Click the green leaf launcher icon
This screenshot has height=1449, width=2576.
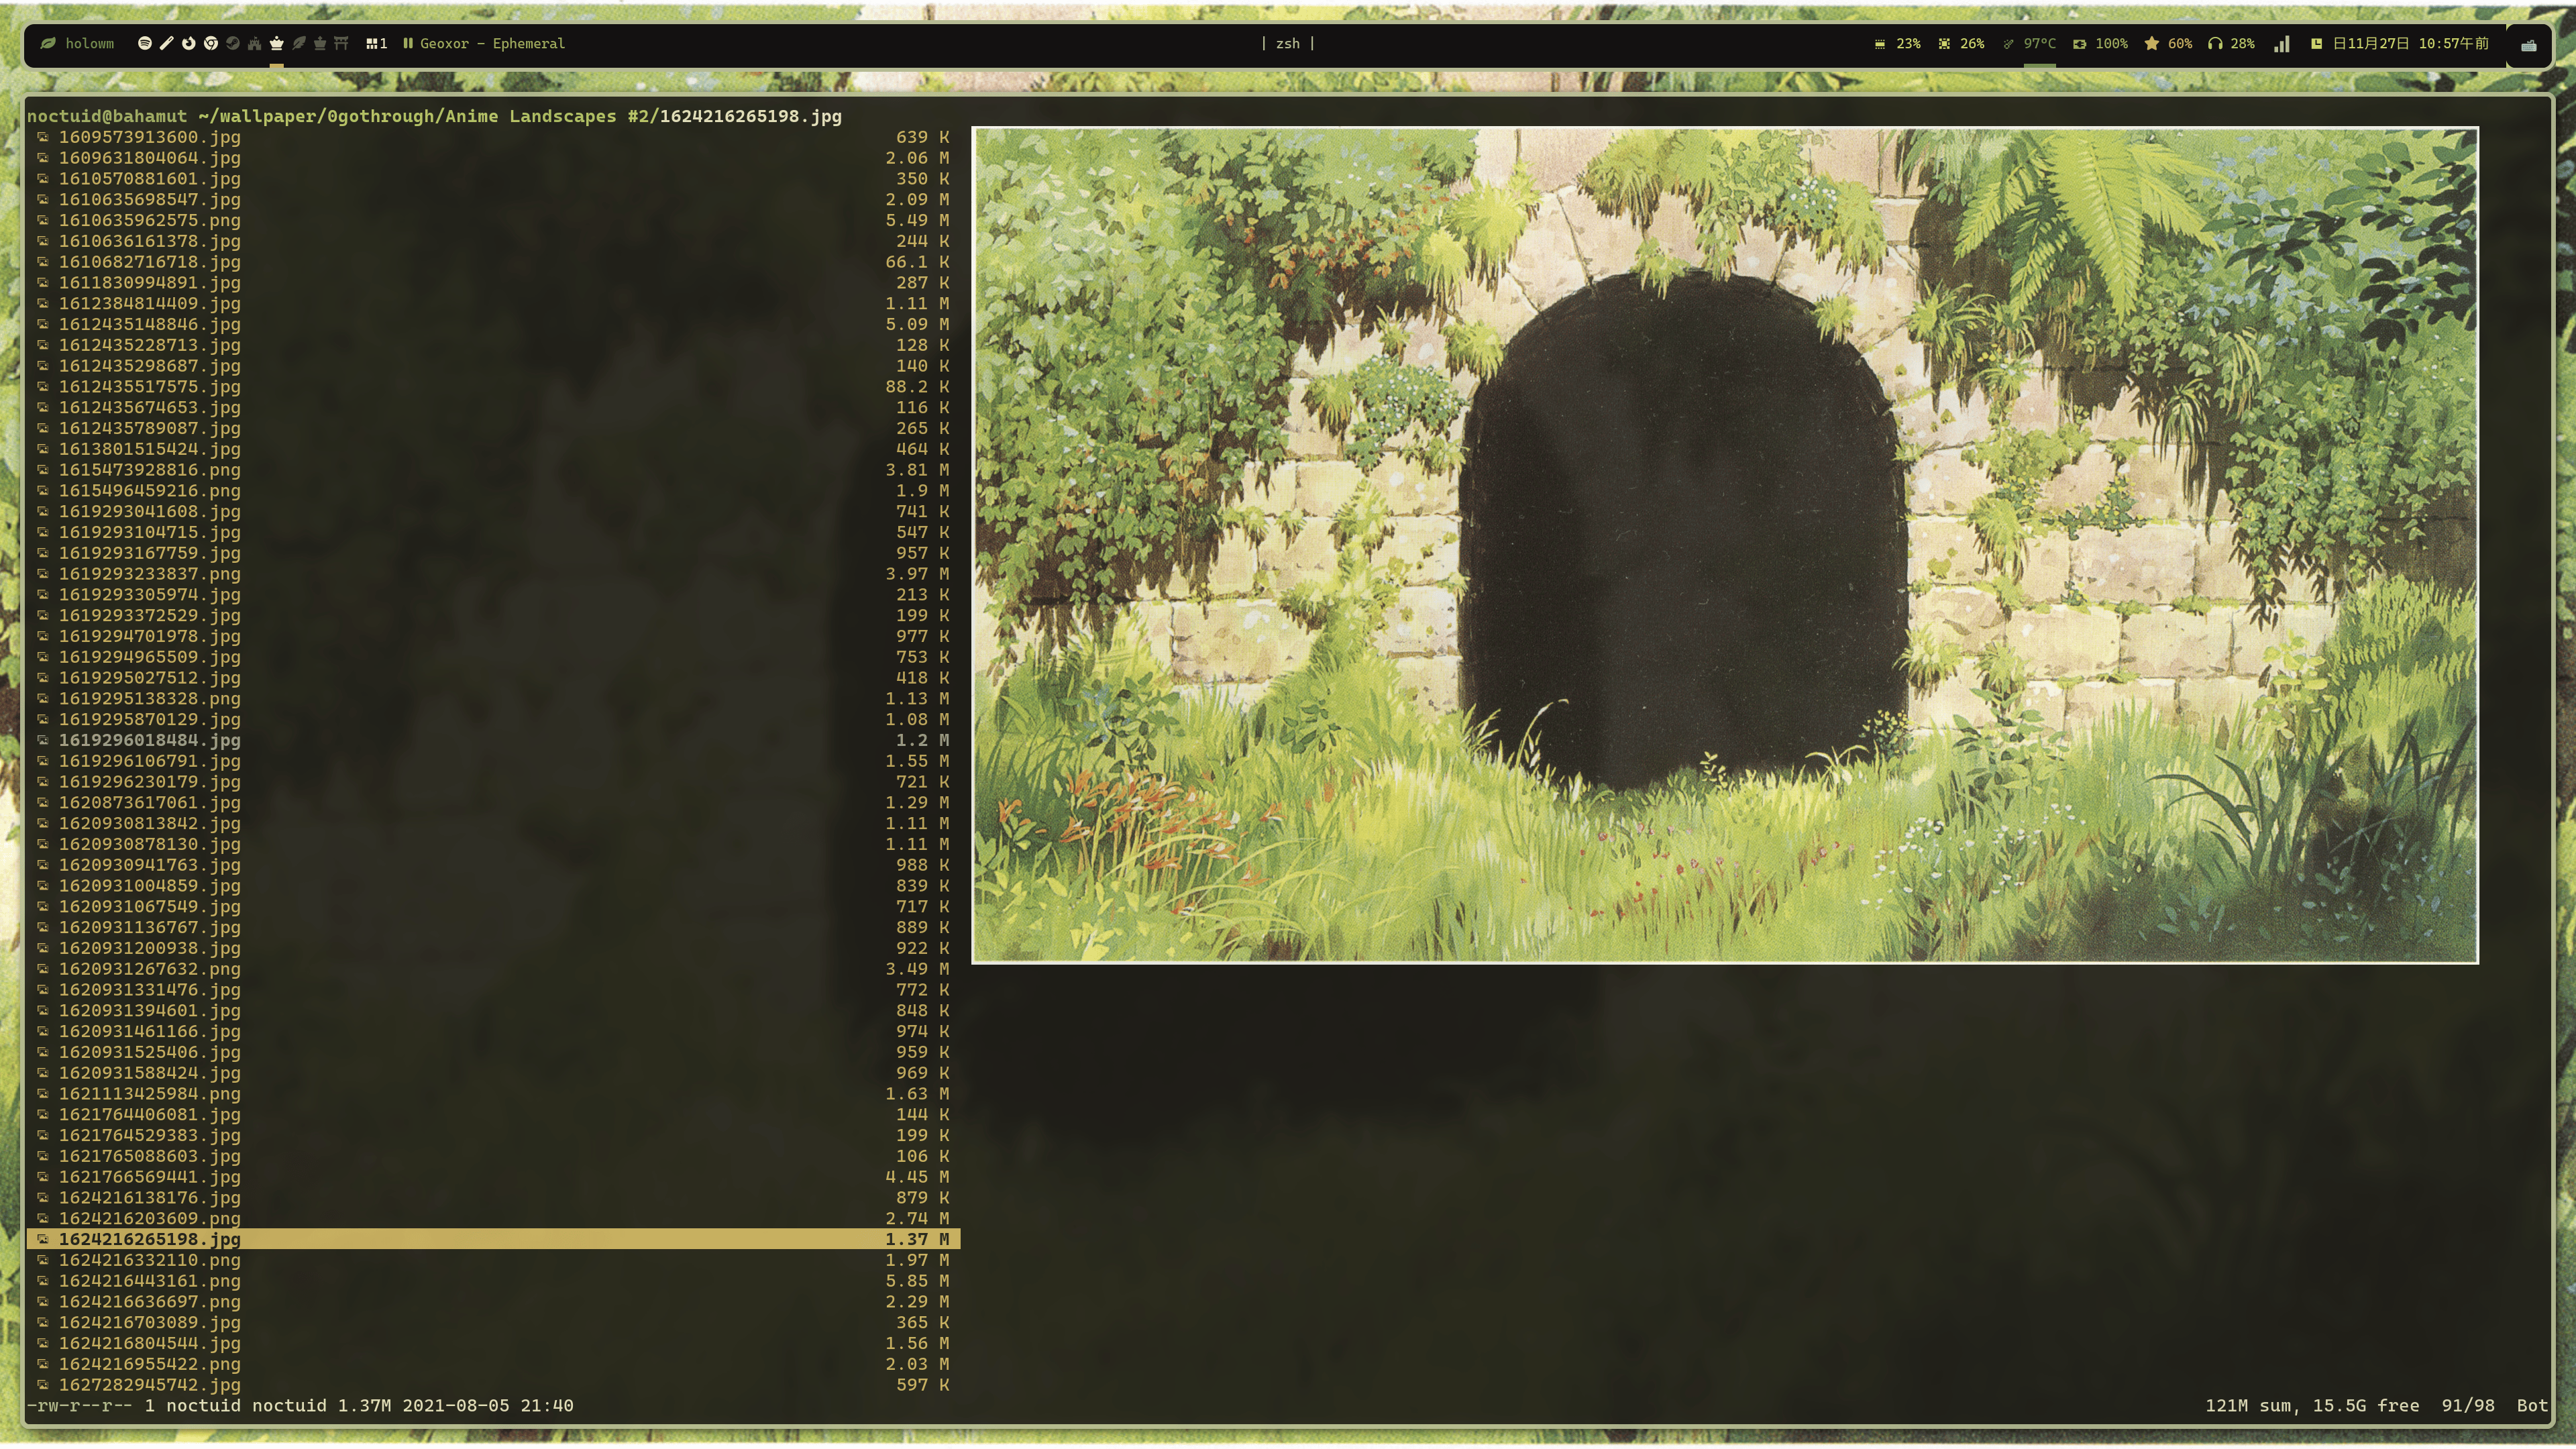click(x=47, y=43)
